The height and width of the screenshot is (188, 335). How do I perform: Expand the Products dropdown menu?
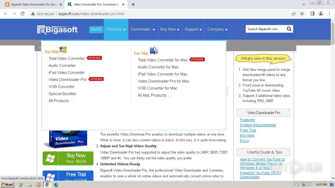coord(116,29)
